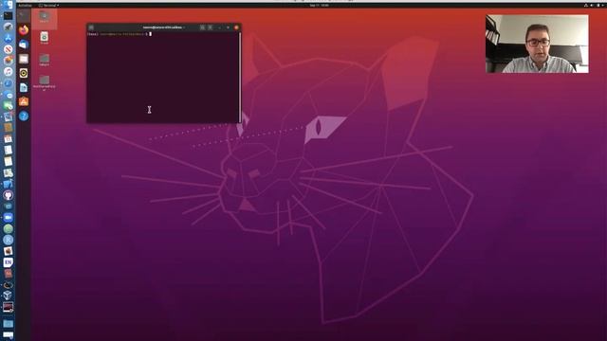Screen dimensions: 607x341
Task: Click the terminal window scrollbar
Action: [x=240, y=77]
